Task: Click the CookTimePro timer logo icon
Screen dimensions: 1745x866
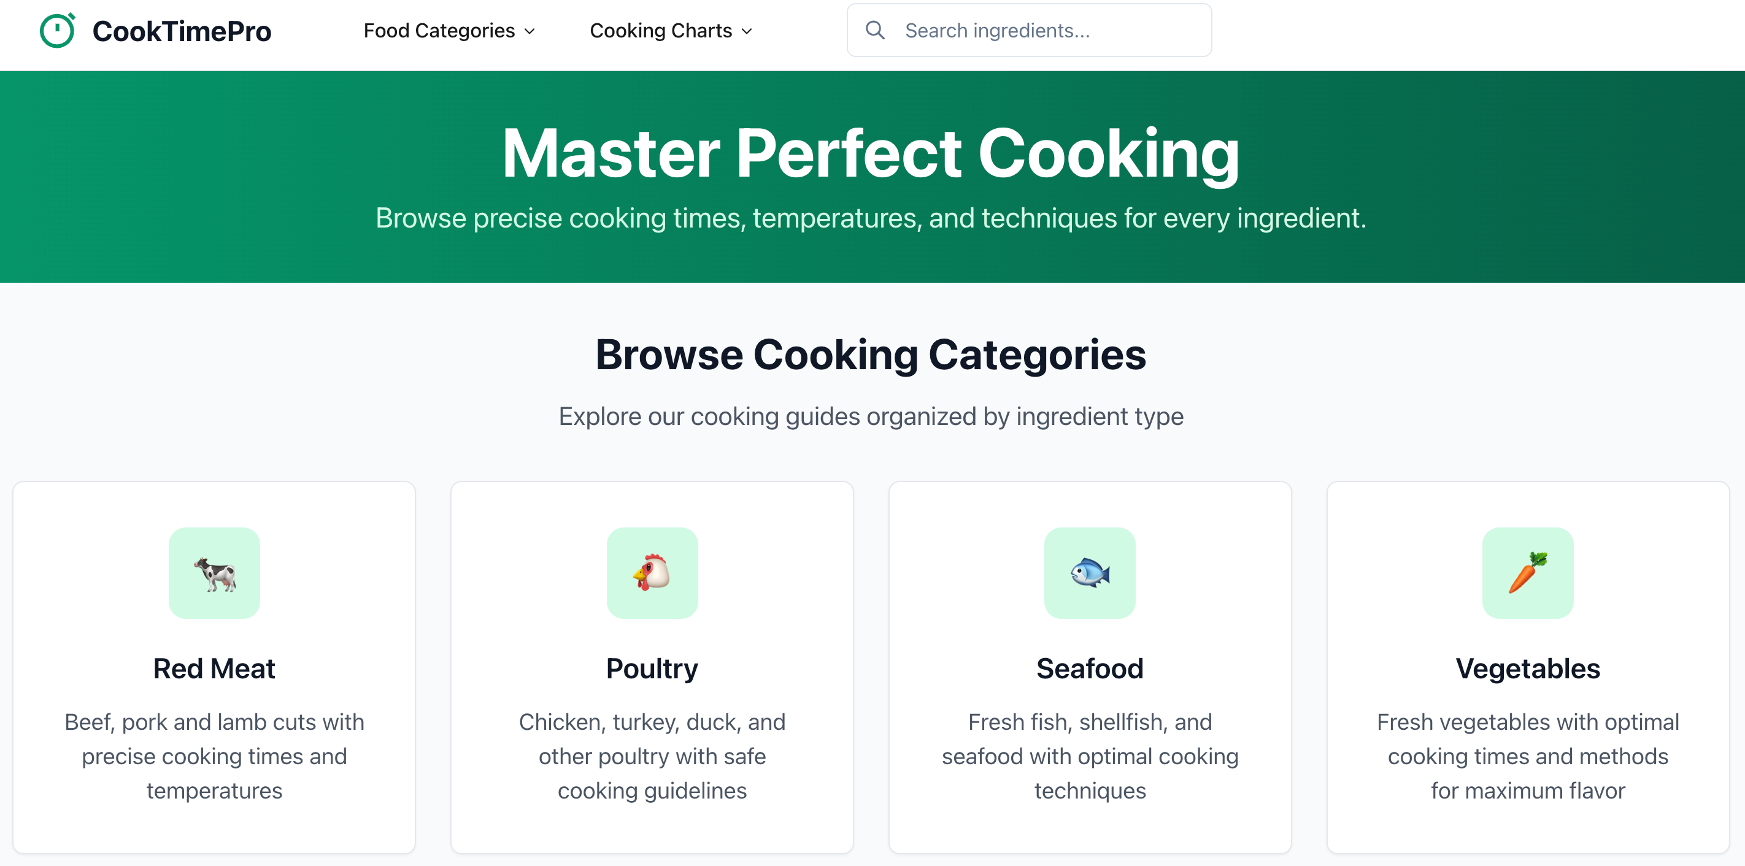Action: pos(57,31)
